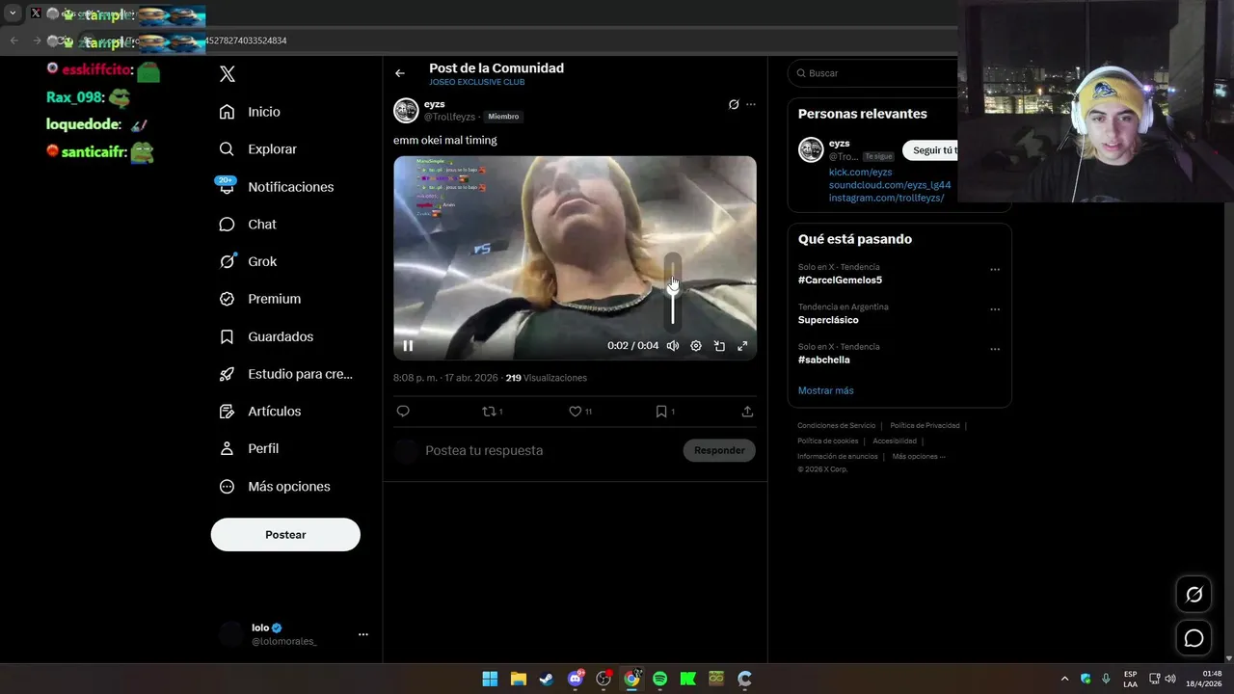Open options for #CarcelGemelos5 trend
This screenshot has height=694, width=1234.
995,270
